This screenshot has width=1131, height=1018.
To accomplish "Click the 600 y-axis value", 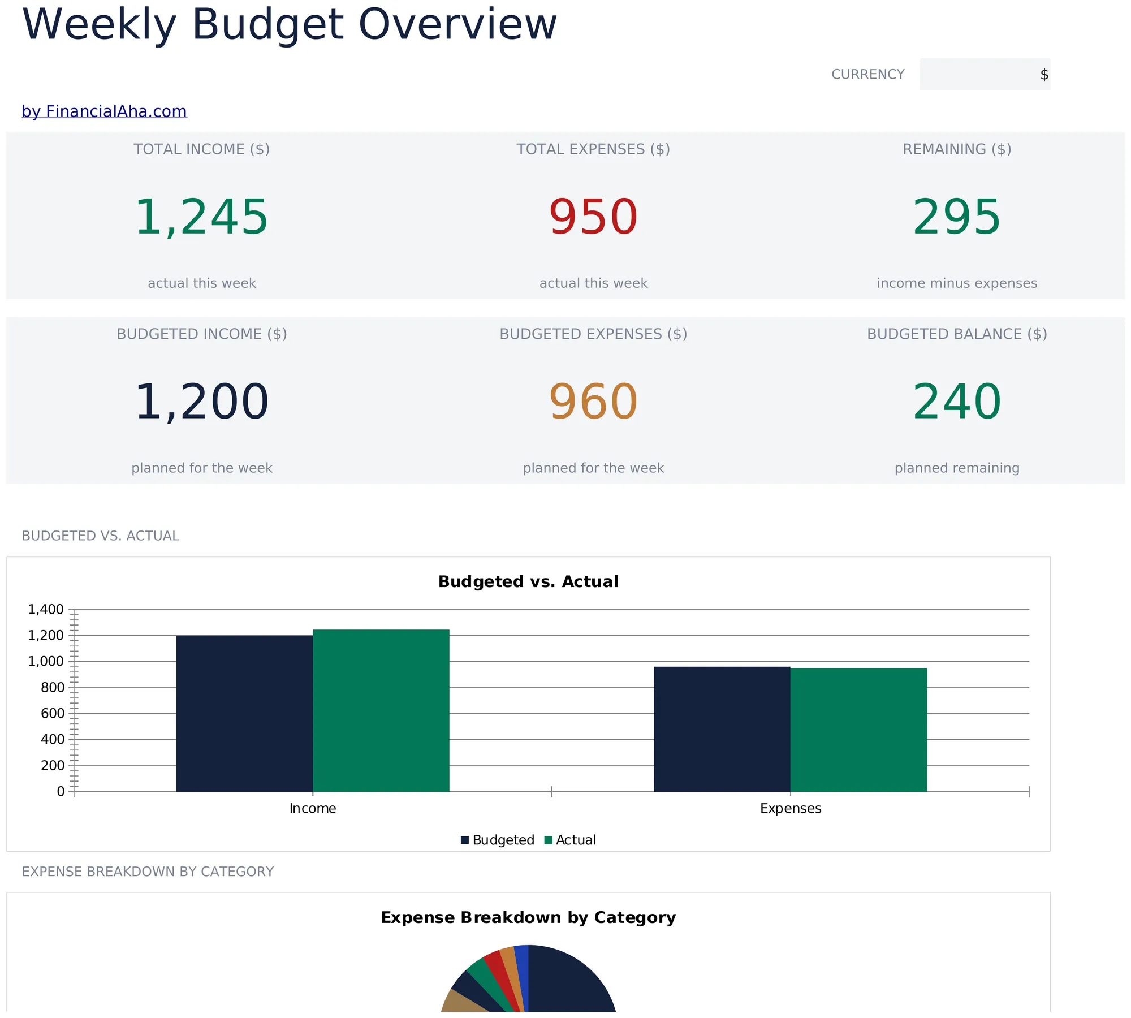I will click(53, 713).
